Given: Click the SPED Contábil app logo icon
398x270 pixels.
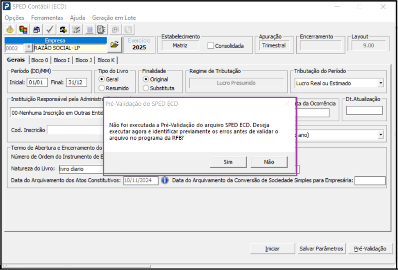Looking at the screenshot, I should tap(7, 7).
